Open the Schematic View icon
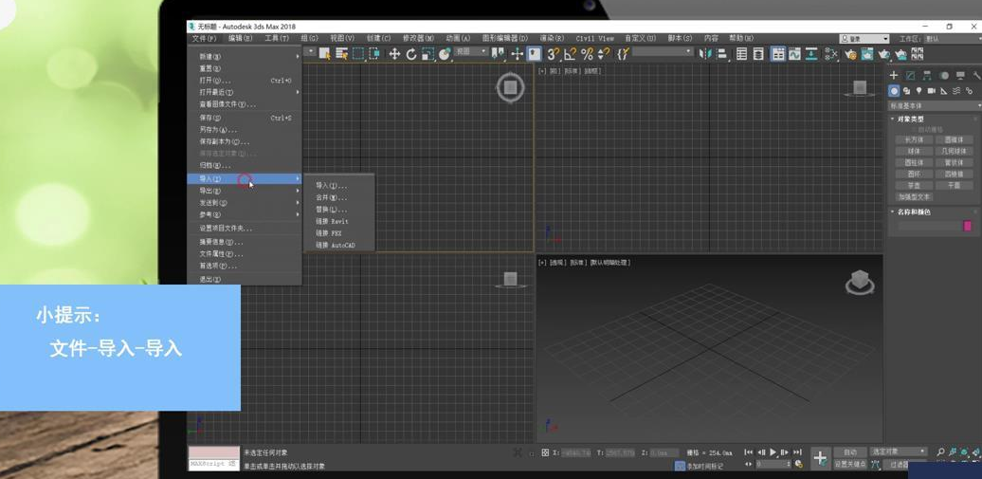982x479 pixels. [x=811, y=54]
